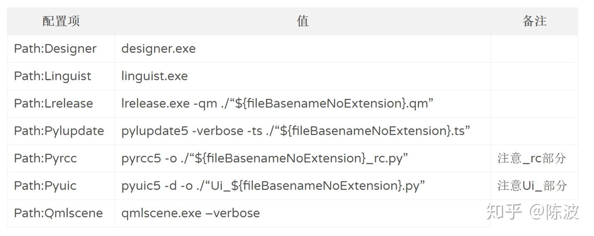This screenshot has width=594, height=236.
Task: Select the Path:Pyuic cell
Action: (45, 186)
